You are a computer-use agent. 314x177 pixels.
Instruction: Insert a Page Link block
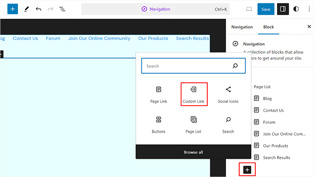coord(158,95)
